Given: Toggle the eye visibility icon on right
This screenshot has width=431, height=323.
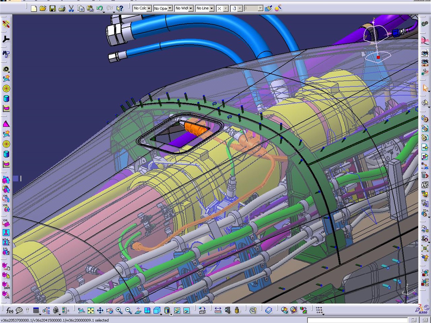Looking at the screenshot, I should pyautogui.click(x=425, y=53).
